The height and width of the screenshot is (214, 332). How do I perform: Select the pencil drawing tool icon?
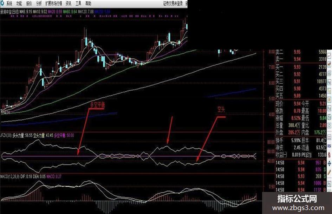330,171
